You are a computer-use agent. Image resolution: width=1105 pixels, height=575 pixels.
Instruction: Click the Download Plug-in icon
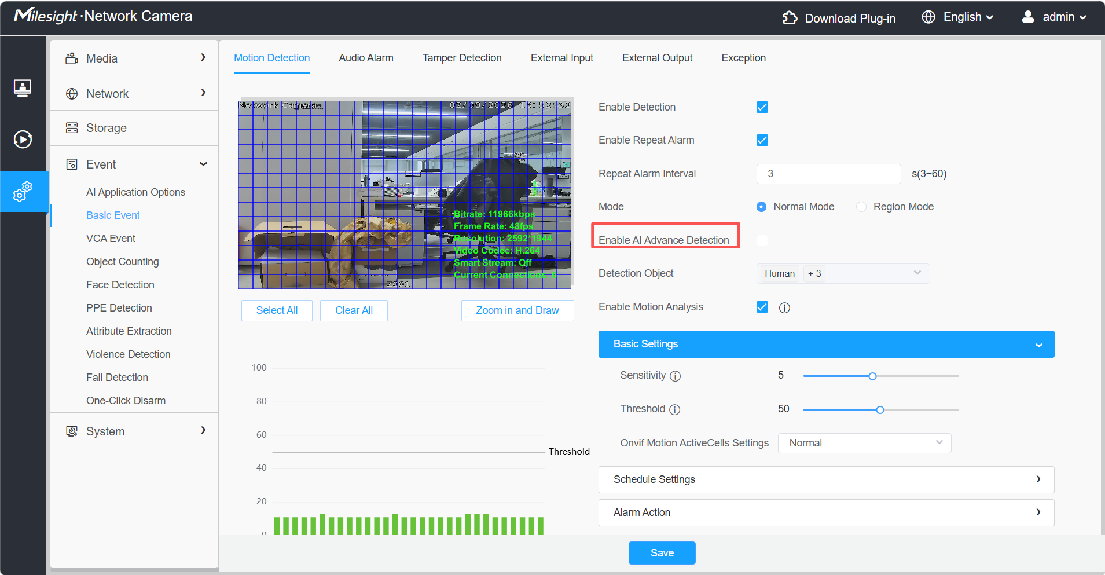click(790, 18)
